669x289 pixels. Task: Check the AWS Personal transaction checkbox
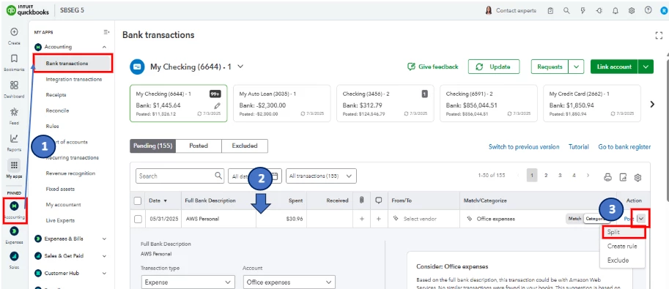click(x=138, y=219)
